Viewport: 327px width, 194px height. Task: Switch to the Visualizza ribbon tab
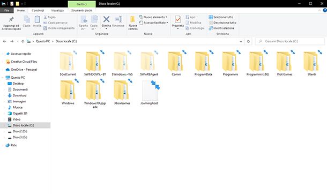pos(57,10)
